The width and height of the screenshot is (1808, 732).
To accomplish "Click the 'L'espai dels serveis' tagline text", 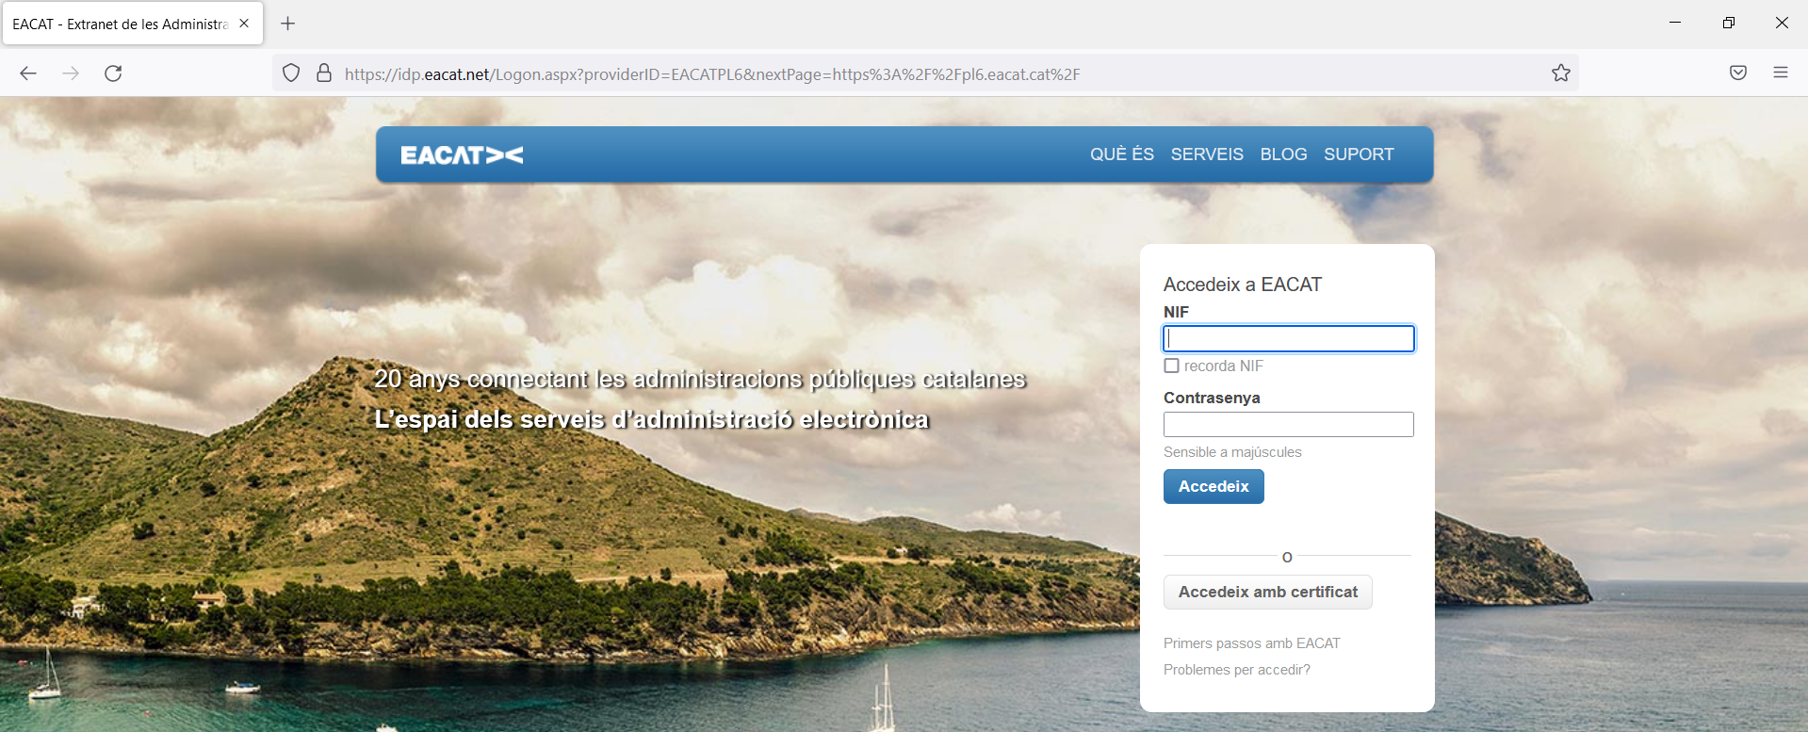I will click(652, 419).
